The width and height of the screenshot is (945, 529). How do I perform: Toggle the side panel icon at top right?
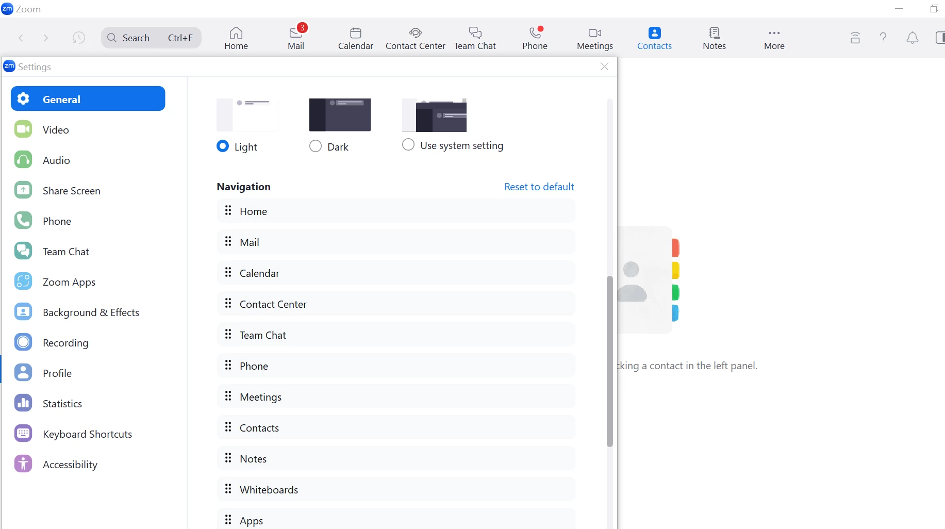point(939,38)
